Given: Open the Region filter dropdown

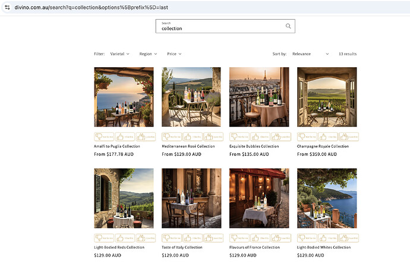Looking at the screenshot, I should (x=148, y=54).
